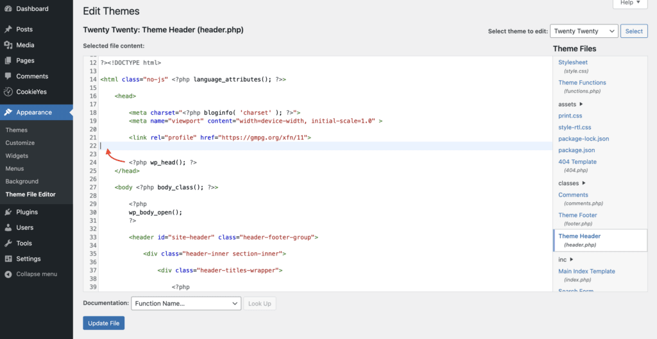
Task: Open the style-rtl.css file
Action: [x=575, y=127]
